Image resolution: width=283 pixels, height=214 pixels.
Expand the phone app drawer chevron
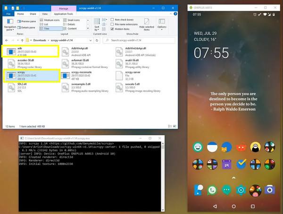[x=233, y=178]
